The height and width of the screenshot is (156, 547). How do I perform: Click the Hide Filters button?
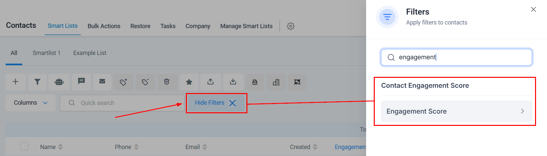216,103
